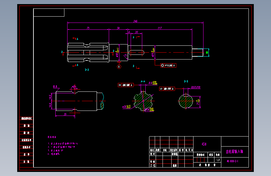Click the concentricity tolerance frame on shaft

(168, 65)
